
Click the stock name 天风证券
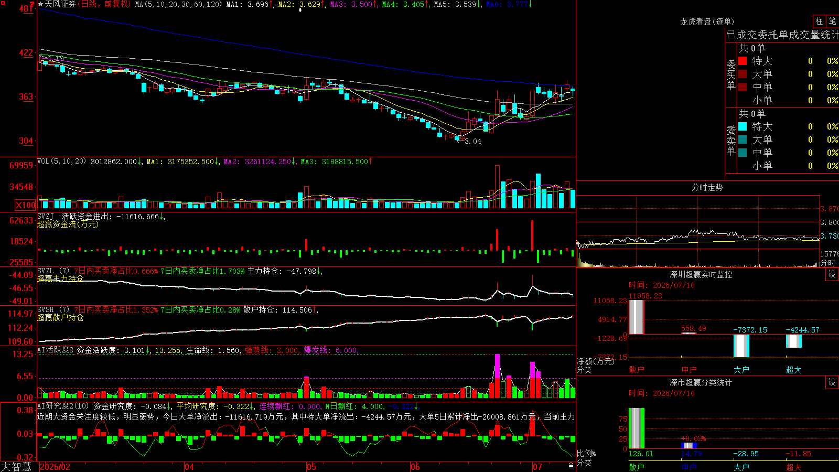click(x=60, y=4)
